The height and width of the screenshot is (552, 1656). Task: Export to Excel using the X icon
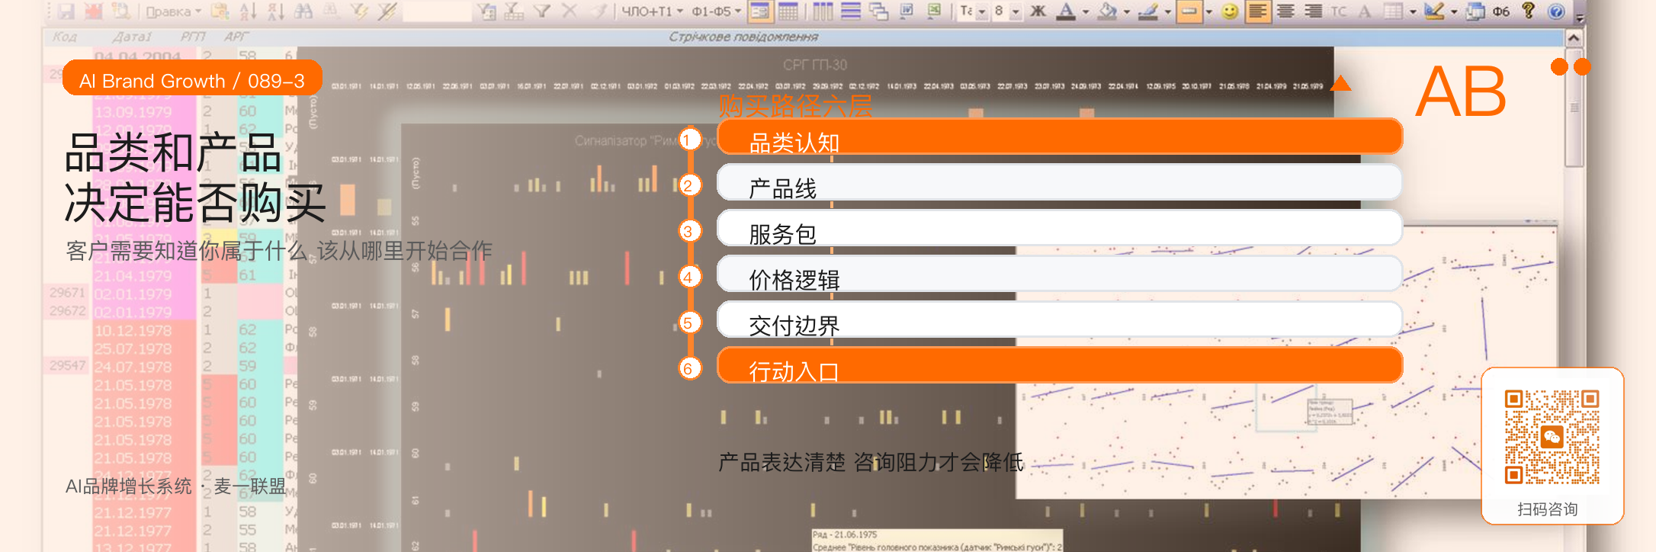click(934, 11)
